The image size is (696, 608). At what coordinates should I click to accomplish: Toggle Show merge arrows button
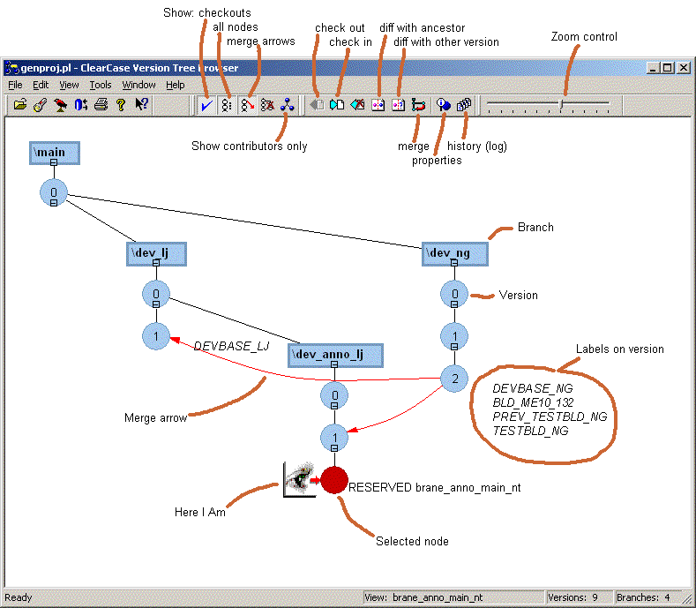pyautogui.click(x=247, y=106)
